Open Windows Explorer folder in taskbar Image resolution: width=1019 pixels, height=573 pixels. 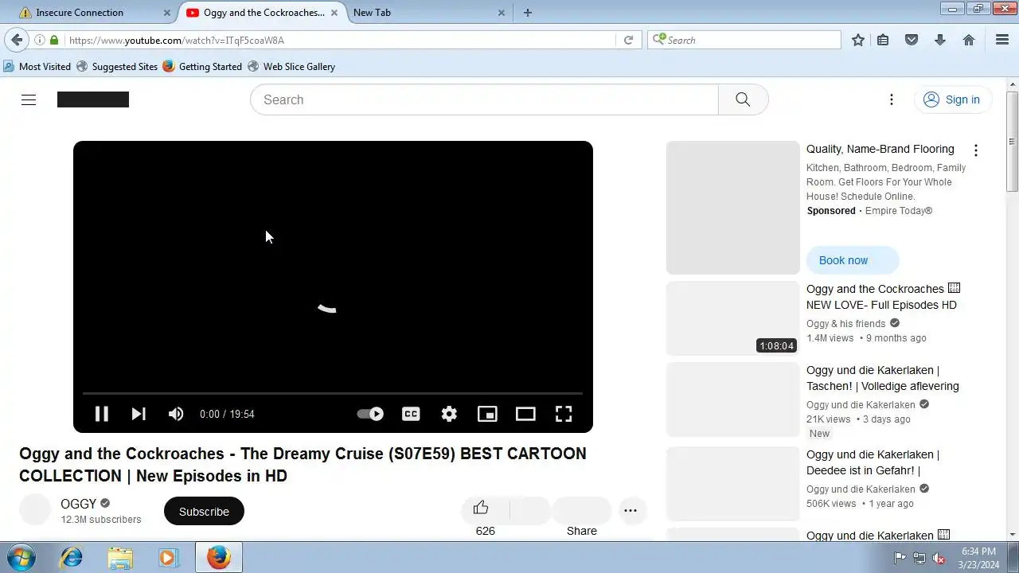[x=120, y=557]
